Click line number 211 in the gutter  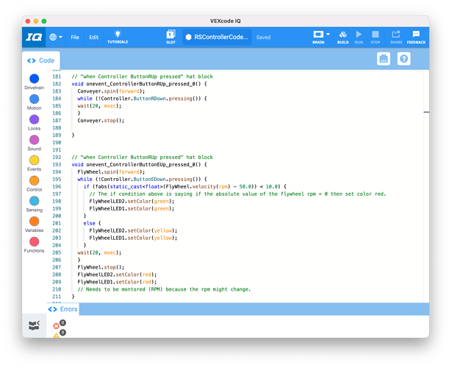[x=57, y=297]
